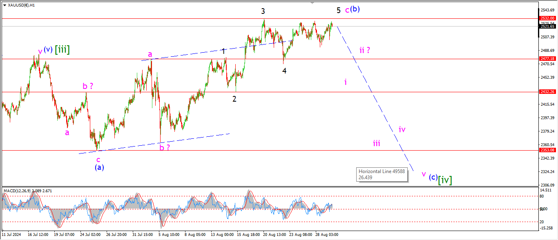
Task: Click the black 2521.65 current price tag
Action: point(547,27)
